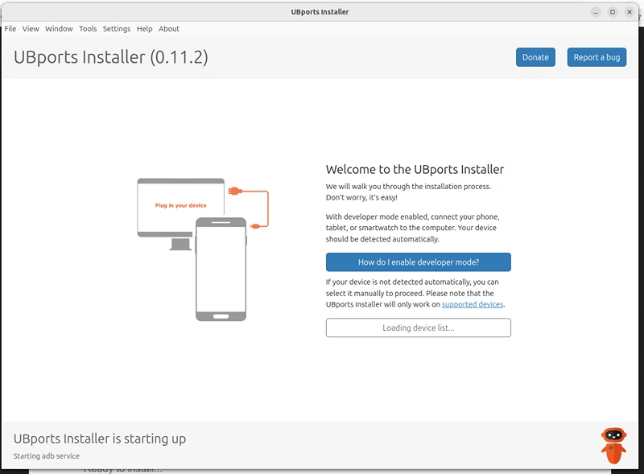Close the UBports Installer window
Viewport: 644px width, 474px height.
(630, 12)
